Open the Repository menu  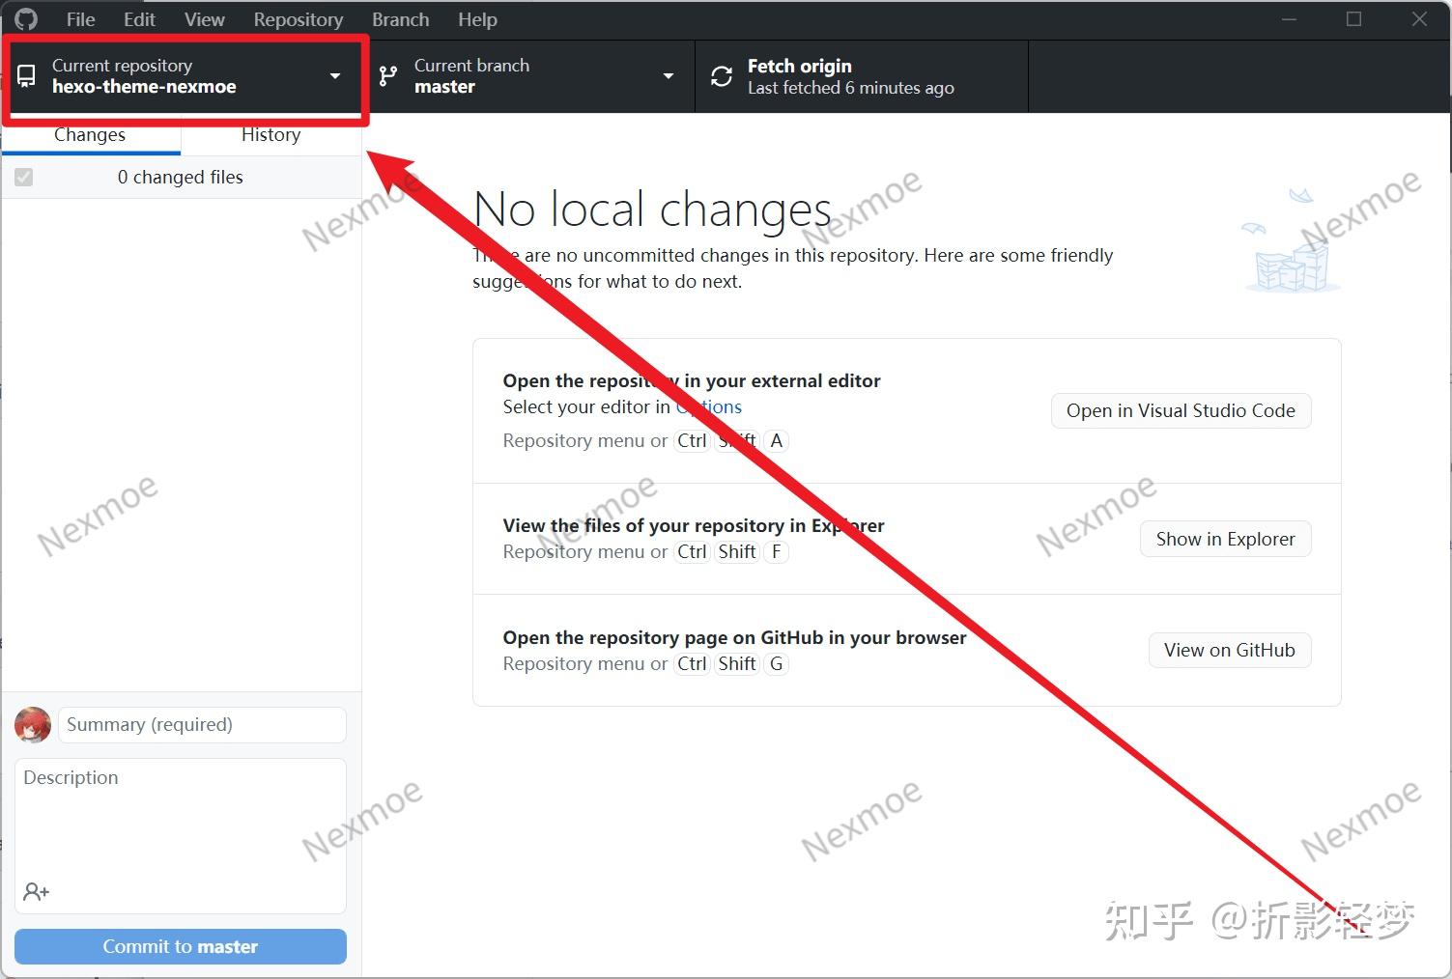[x=299, y=19]
